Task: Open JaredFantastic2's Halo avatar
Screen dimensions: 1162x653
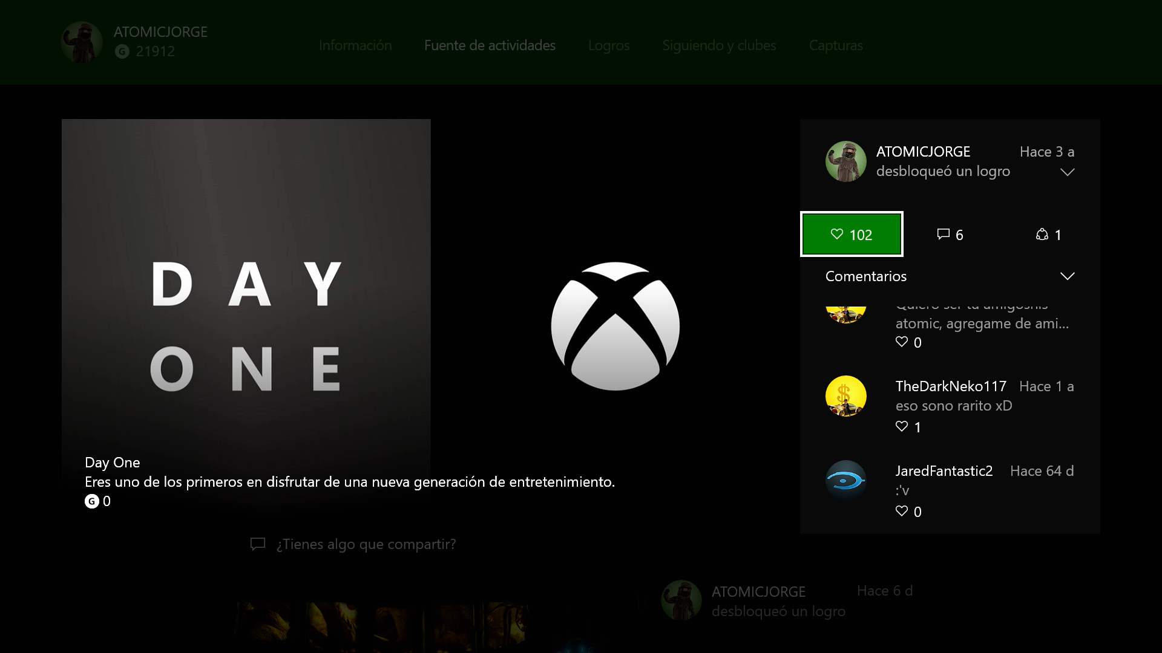Action: click(x=845, y=481)
